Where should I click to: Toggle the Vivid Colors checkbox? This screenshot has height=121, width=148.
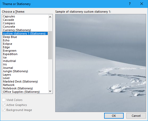coord(4,100)
